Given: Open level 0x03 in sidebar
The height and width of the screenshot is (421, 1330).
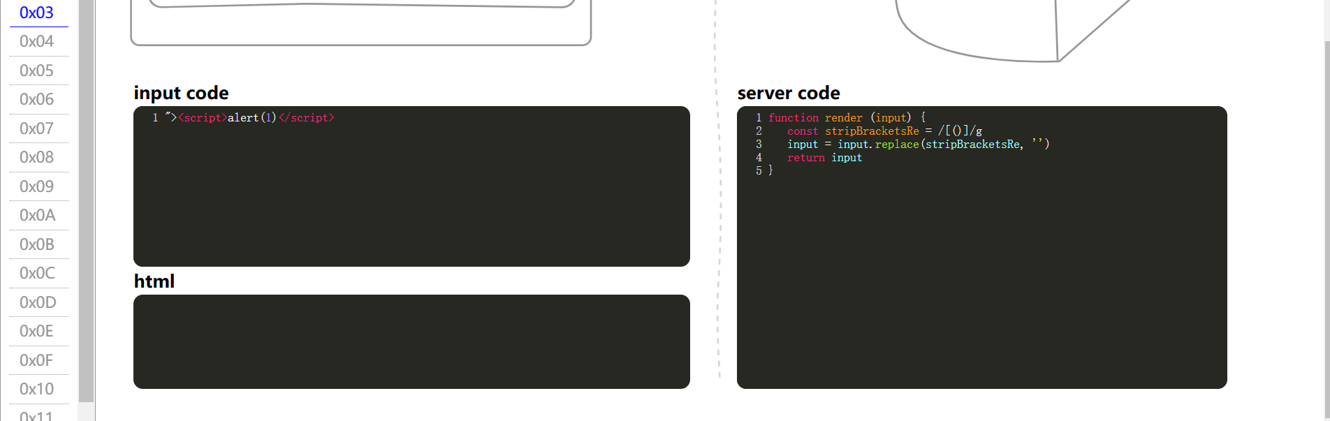Looking at the screenshot, I should tap(36, 13).
